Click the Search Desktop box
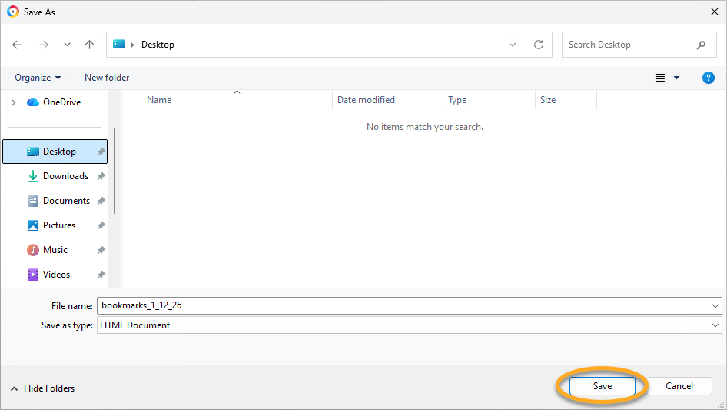This screenshot has height=410, width=727. coord(629,45)
